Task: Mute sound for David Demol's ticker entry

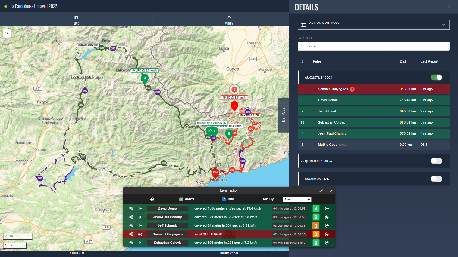Action: point(131,208)
